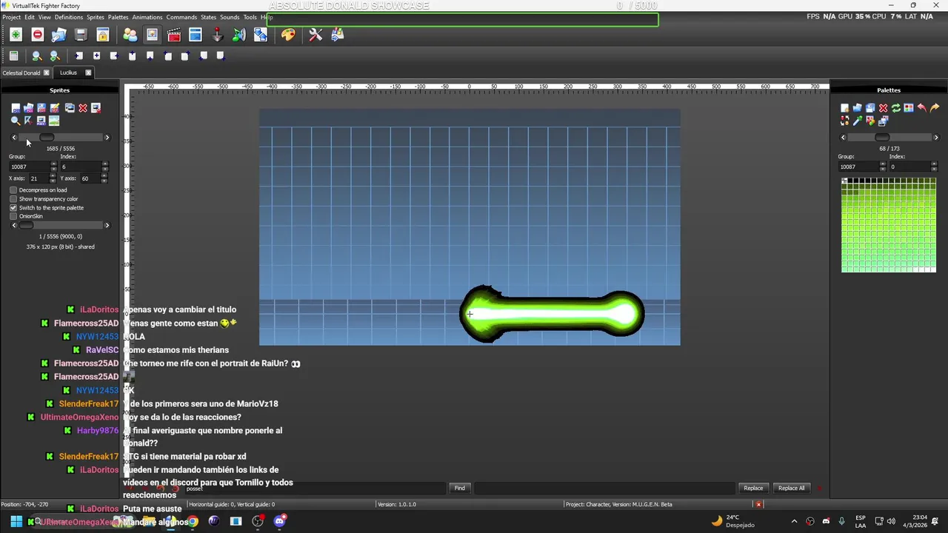
Task: Click the green glowing beam sprite on canvas
Action: tap(552, 315)
